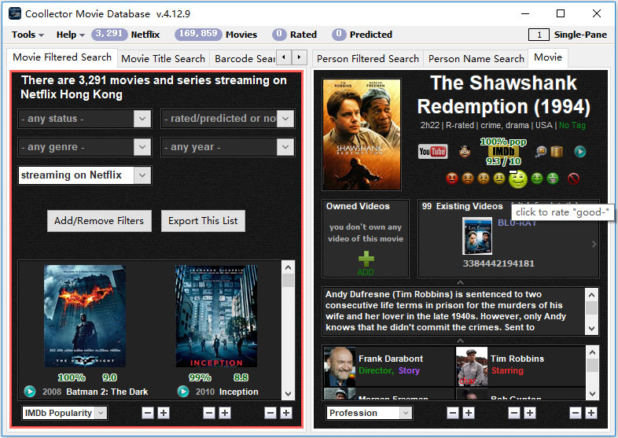618x438 pixels.
Task: Rate movie with yellow neutral face
Action: 499,179
